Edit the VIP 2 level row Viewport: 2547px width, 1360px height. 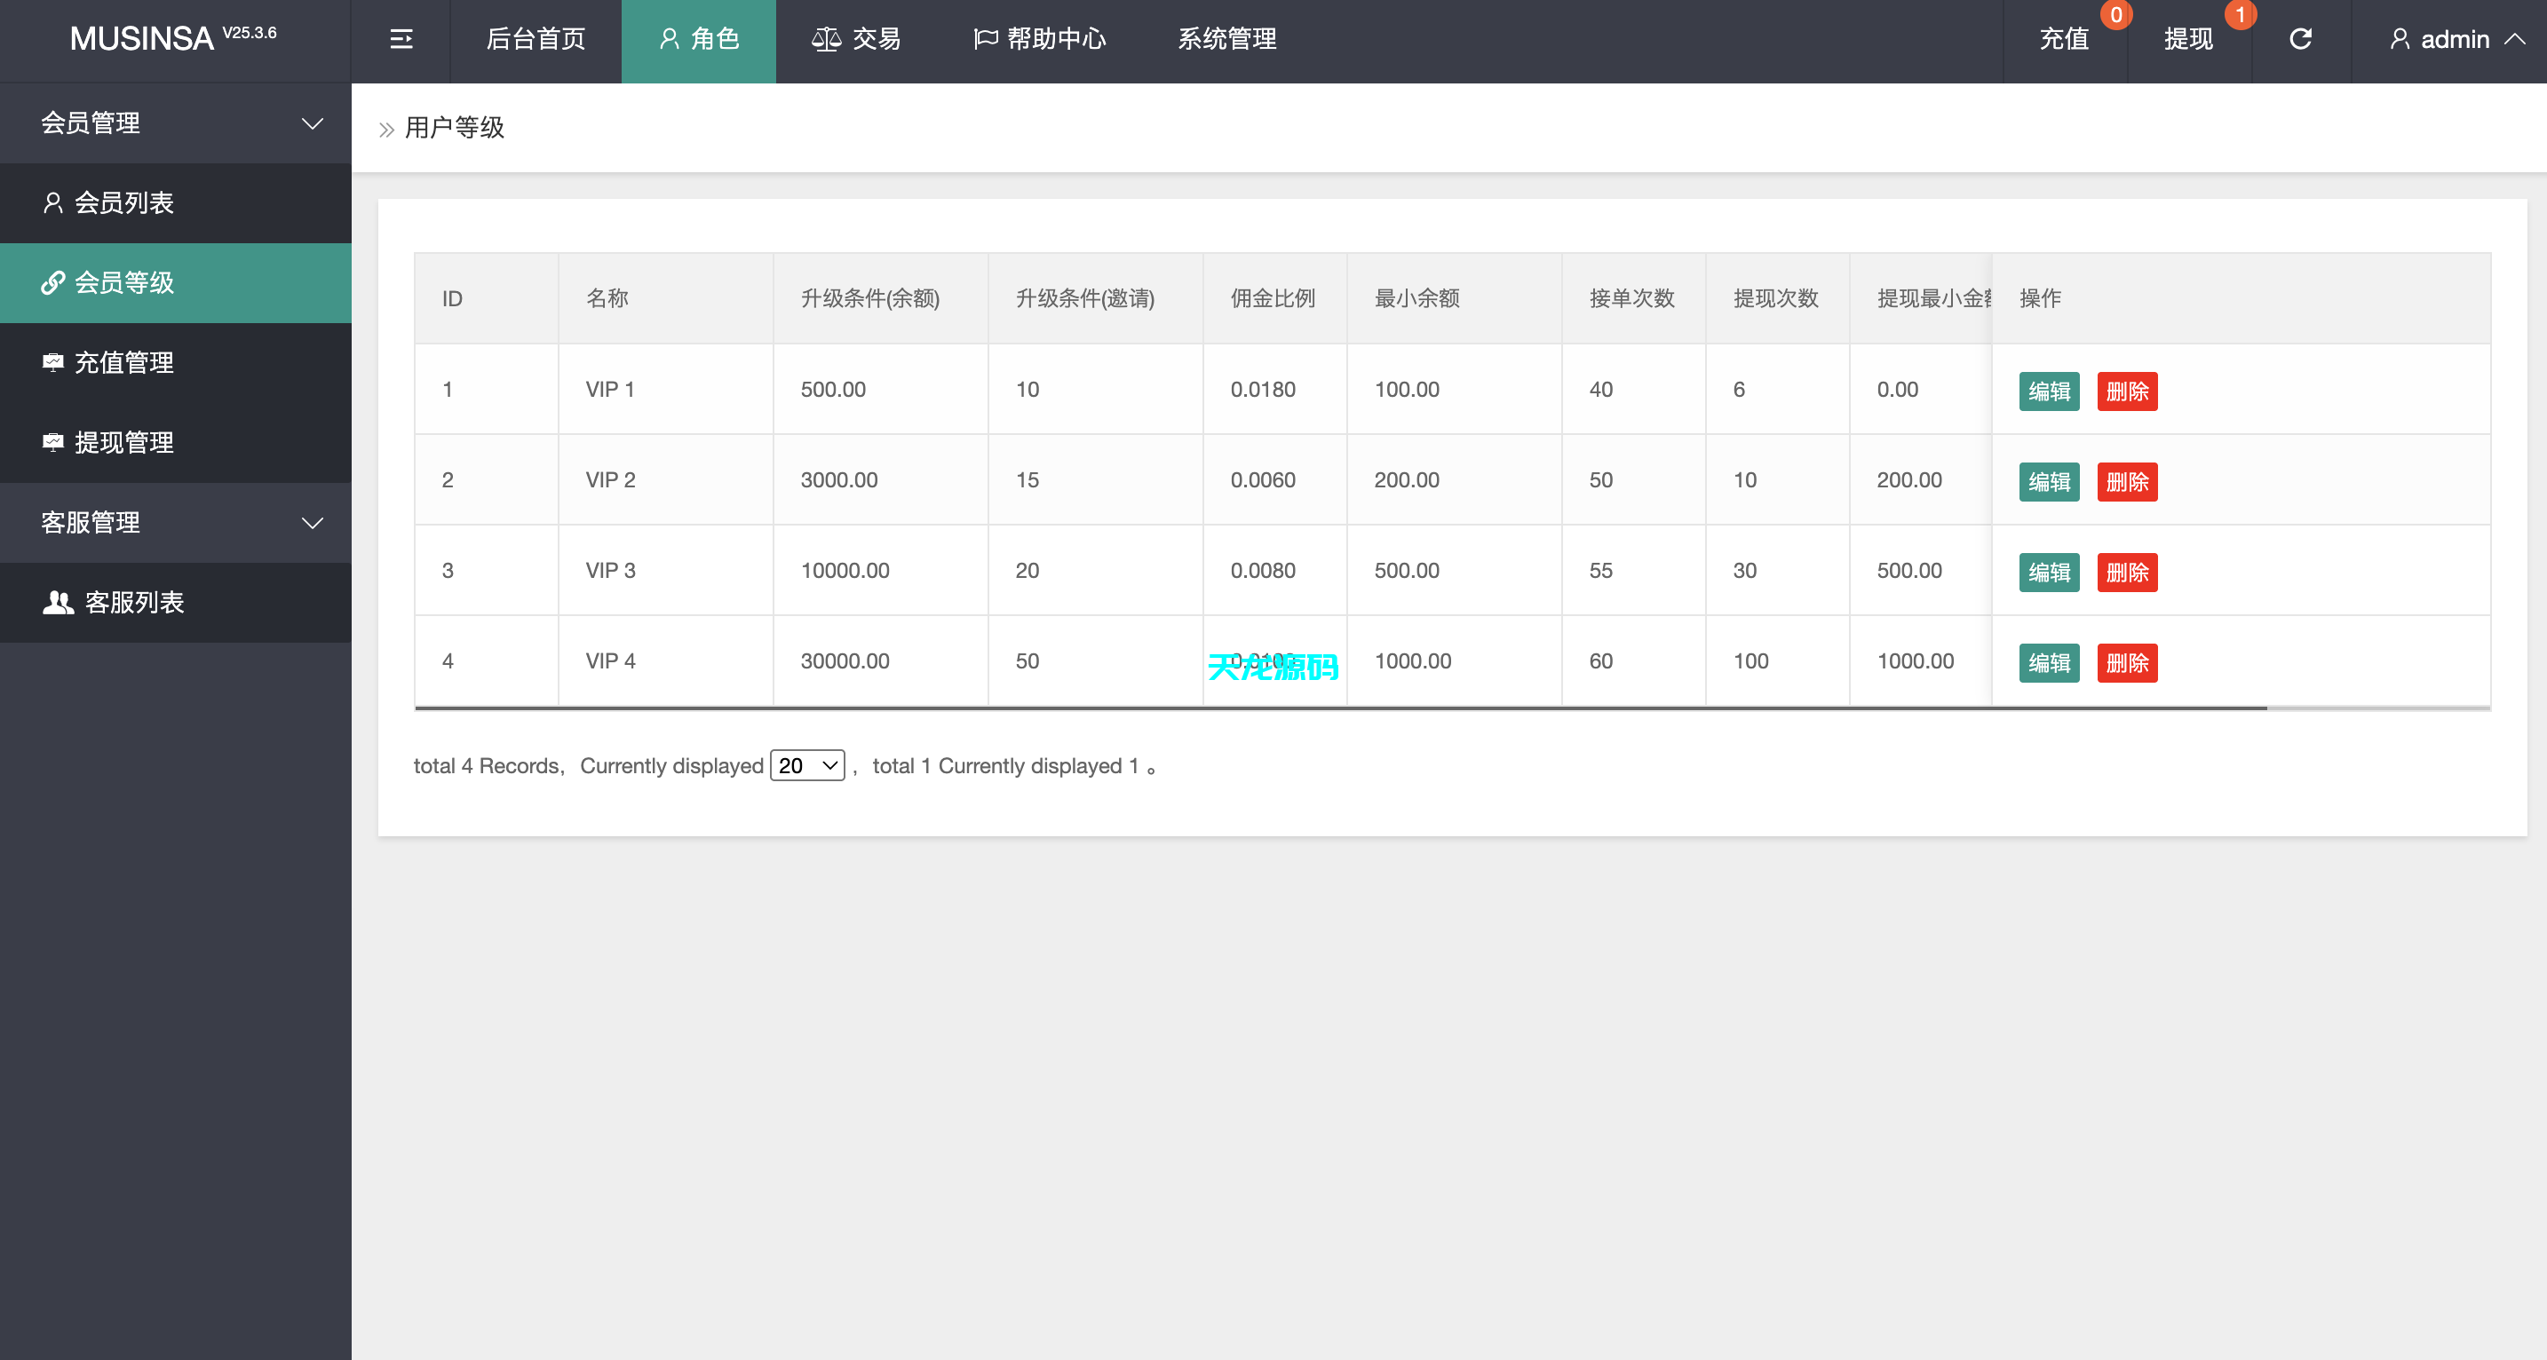click(2049, 482)
